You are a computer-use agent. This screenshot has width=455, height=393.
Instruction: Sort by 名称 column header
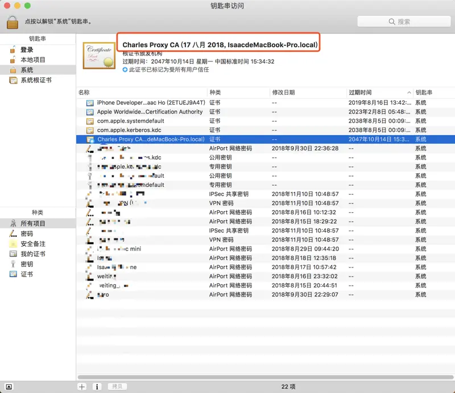[142, 93]
